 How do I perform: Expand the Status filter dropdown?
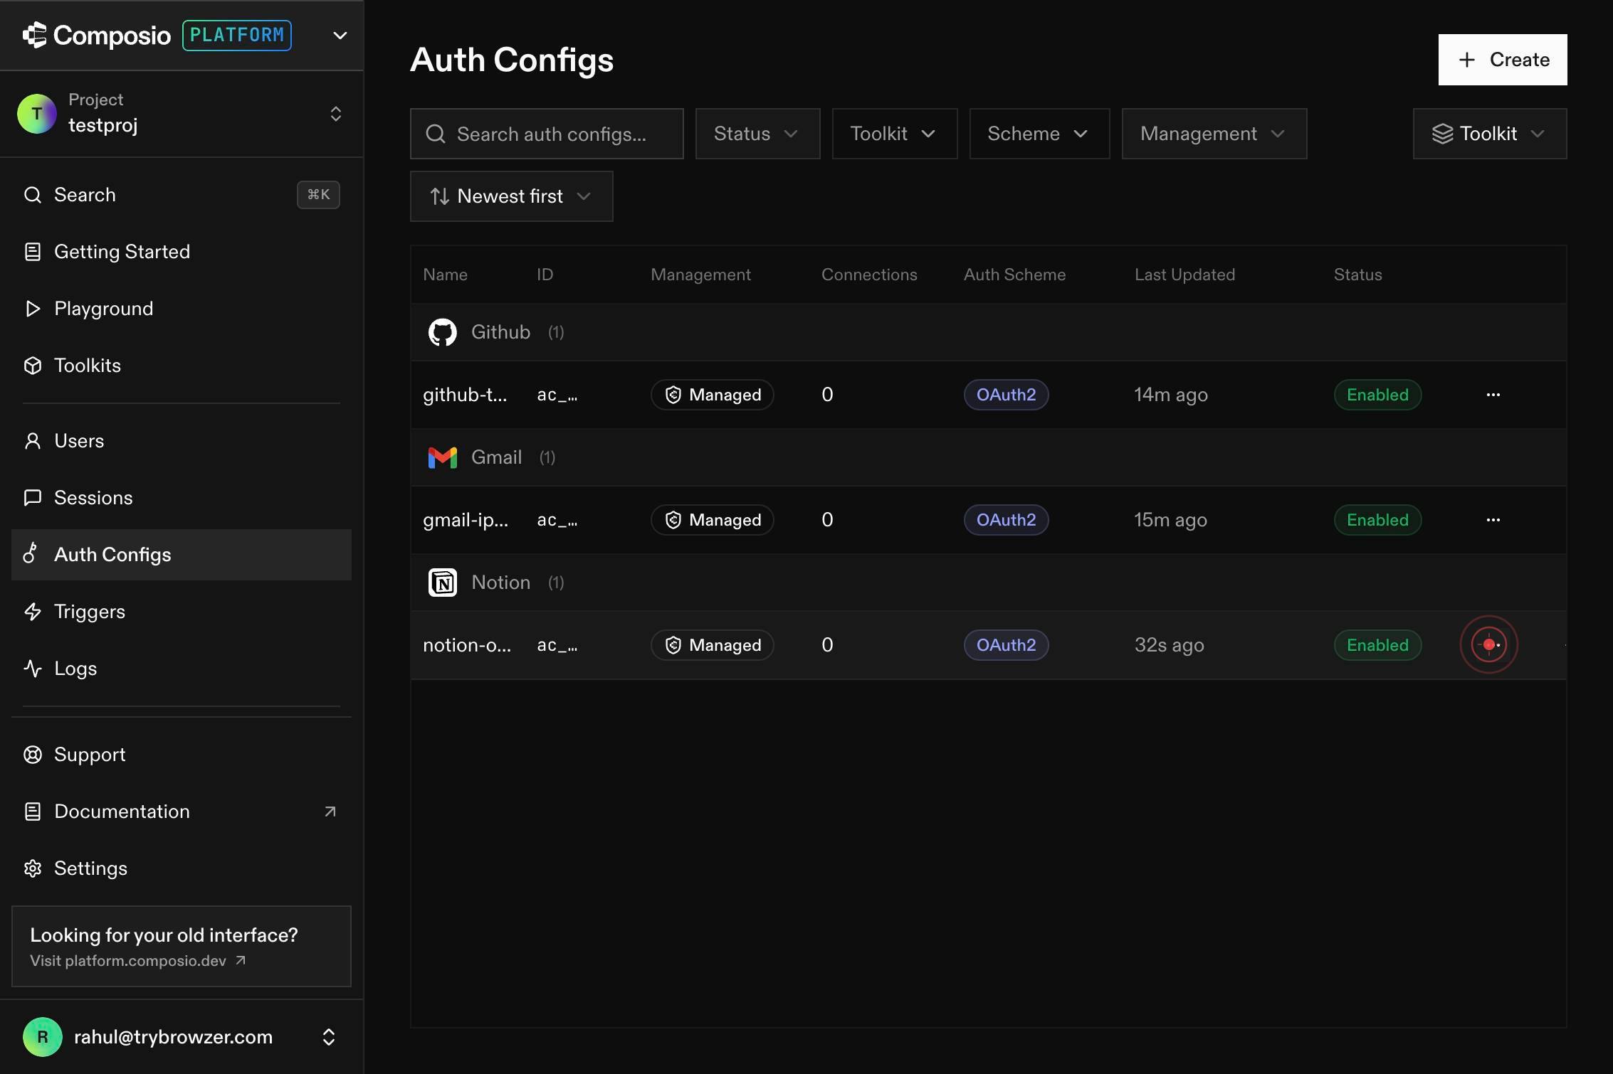757,134
